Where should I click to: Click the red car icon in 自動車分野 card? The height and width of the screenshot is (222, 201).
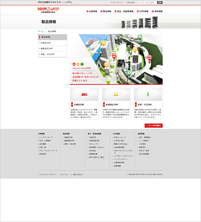(84, 94)
